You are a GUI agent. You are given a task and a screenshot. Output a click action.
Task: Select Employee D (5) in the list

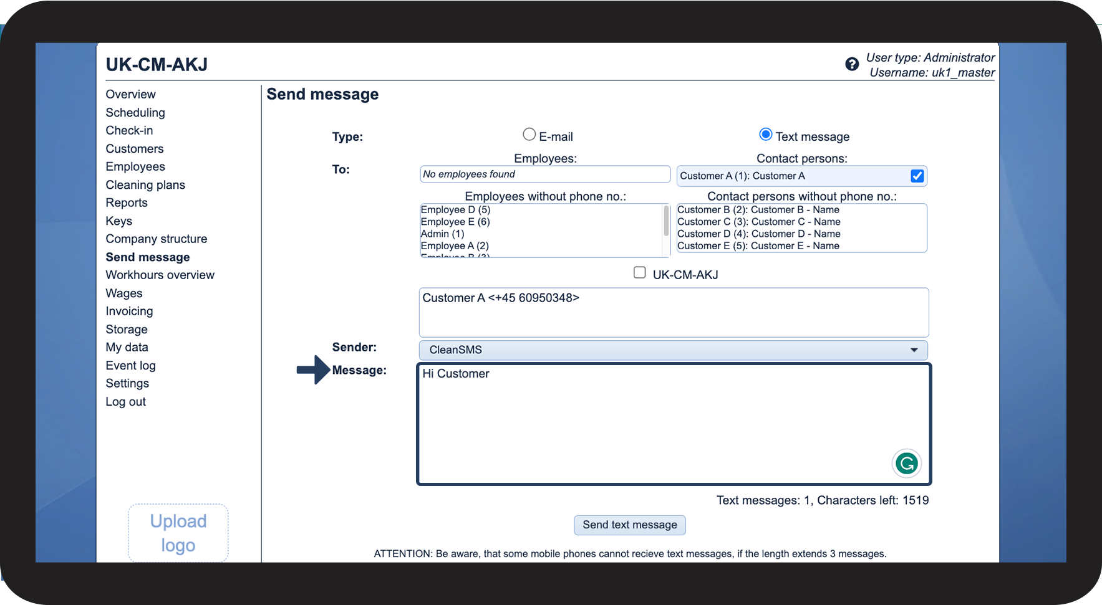coord(456,210)
